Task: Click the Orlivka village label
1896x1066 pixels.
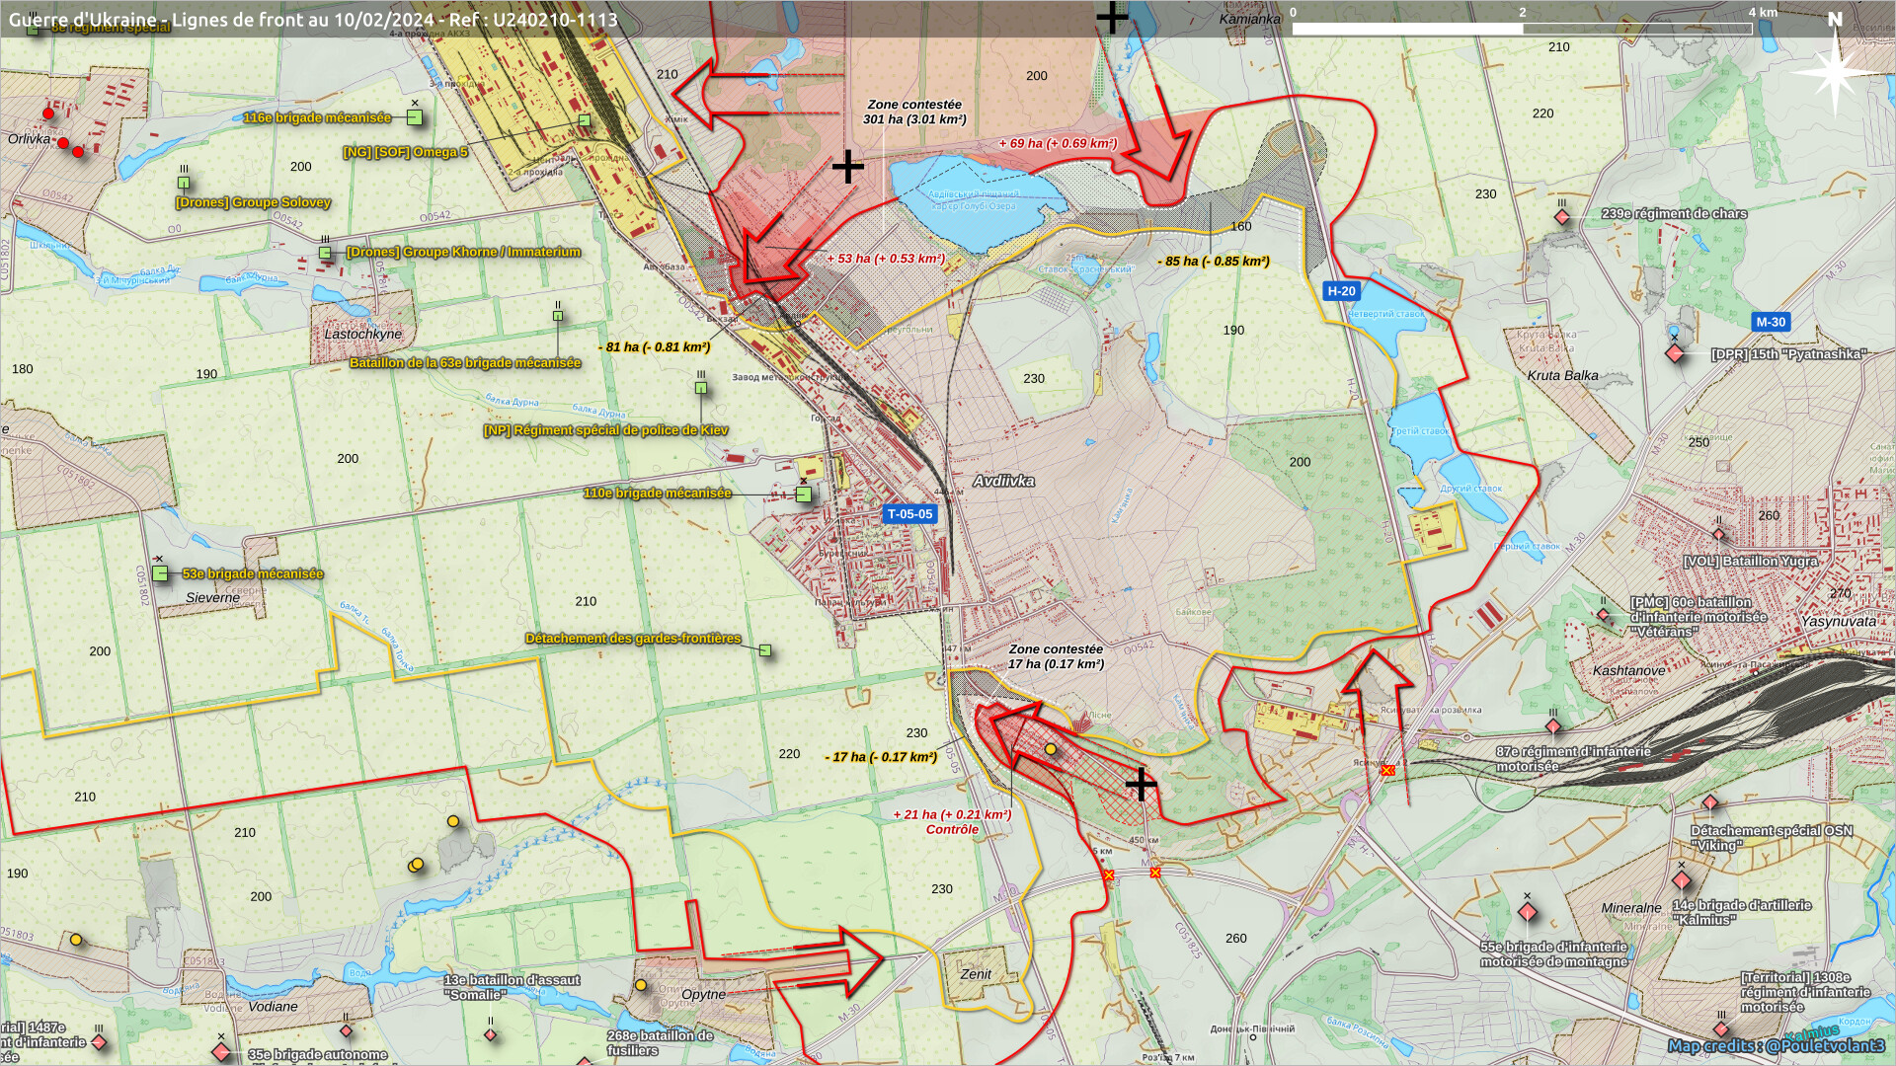Action: (x=29, y=139)
